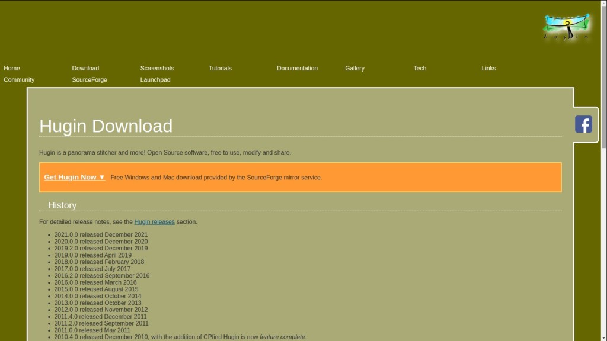The width and height of the screenshot is (607, 341).
Task: Click the '2017.0.0 released July 2017' entry
Action: 92,269
